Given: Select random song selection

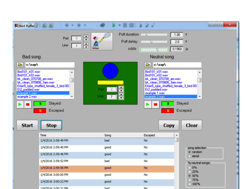Looking at the screenshot, I should (x=190, y=152).
